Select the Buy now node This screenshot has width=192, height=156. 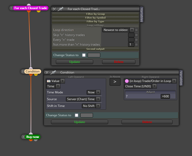33,137
